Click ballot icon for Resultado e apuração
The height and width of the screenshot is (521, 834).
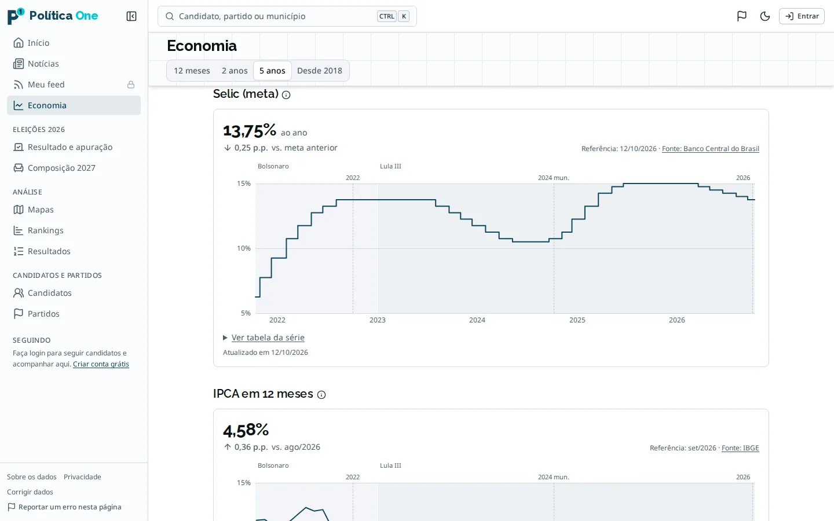point(19,147)
